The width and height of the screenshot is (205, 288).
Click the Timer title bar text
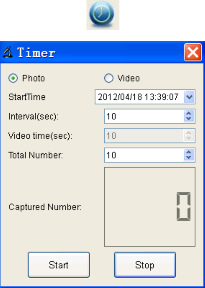pyautogui.click(x=36, y=53)
